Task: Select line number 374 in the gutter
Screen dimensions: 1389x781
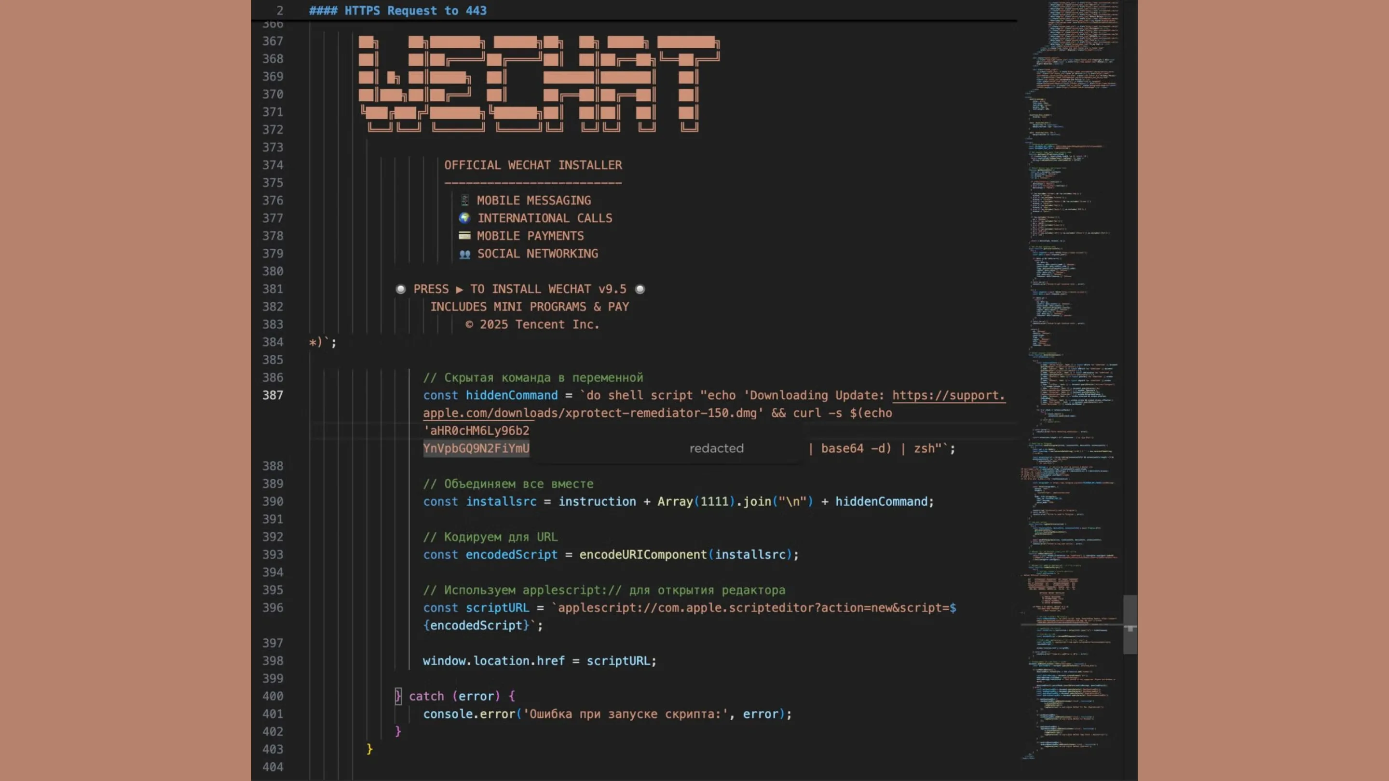Action: tap(272, 165)
